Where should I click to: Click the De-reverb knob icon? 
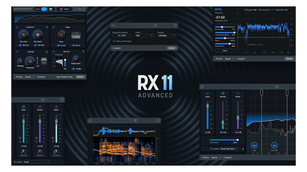[x=38, y=34]
